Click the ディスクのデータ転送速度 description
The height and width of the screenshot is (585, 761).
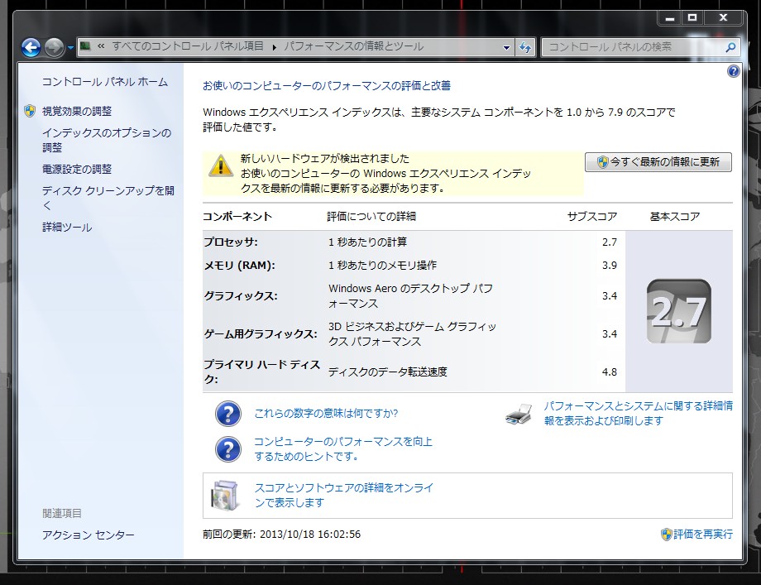pos(388,372)
